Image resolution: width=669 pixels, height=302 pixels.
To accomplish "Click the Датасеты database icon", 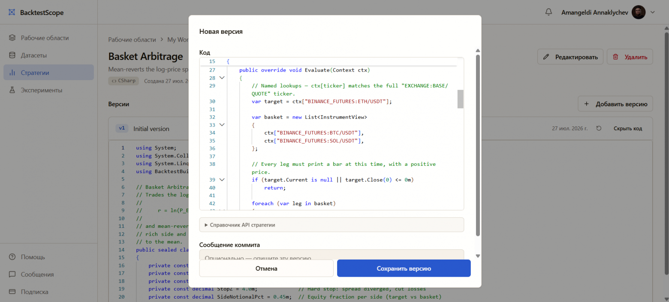I will pos(12,55).
